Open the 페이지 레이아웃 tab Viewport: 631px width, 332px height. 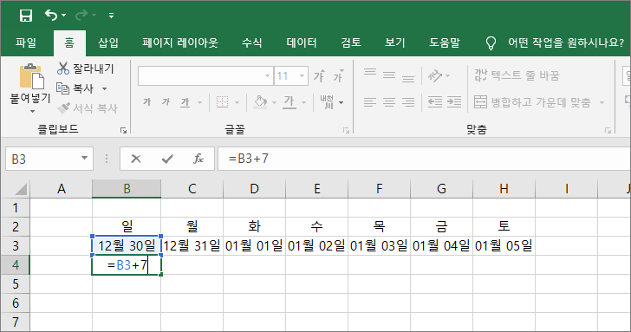click(x=179, y=42)
